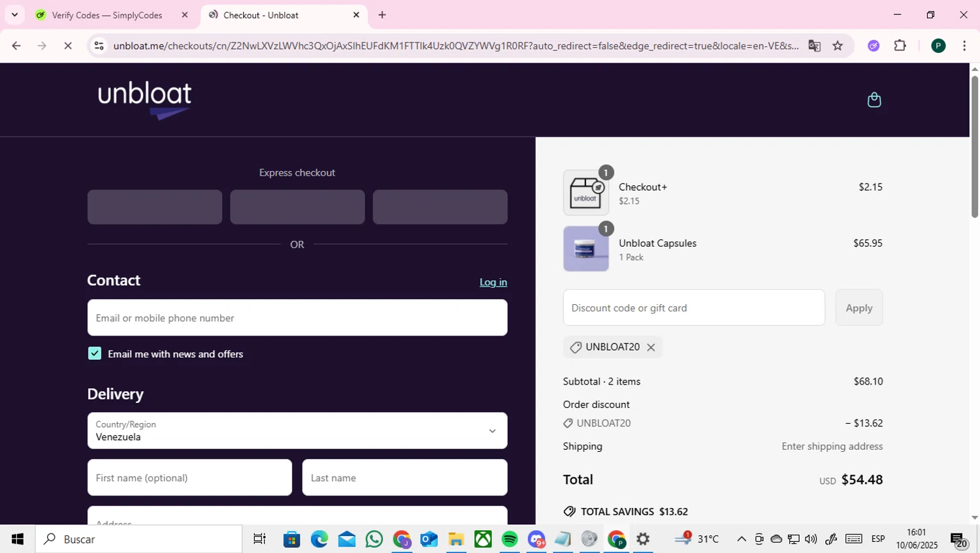Open a new browser tab

click(382, 15)
